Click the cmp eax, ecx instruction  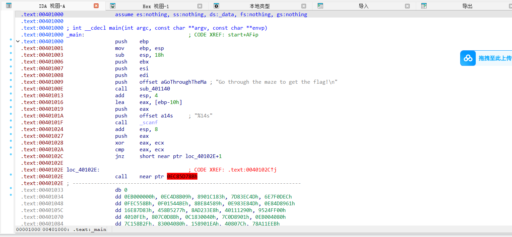tap(140, 150)
